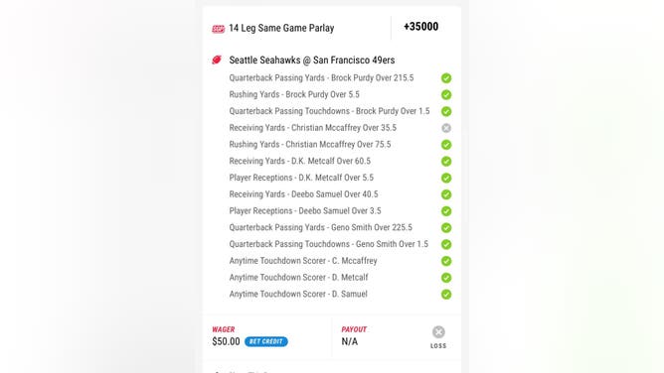Click the Payout N/A value
Screen dimensions: 664x373
click(350, 341)
